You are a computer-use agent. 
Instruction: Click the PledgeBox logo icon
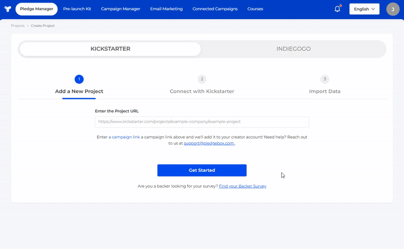pyautogui.click(x=7, y=9)
